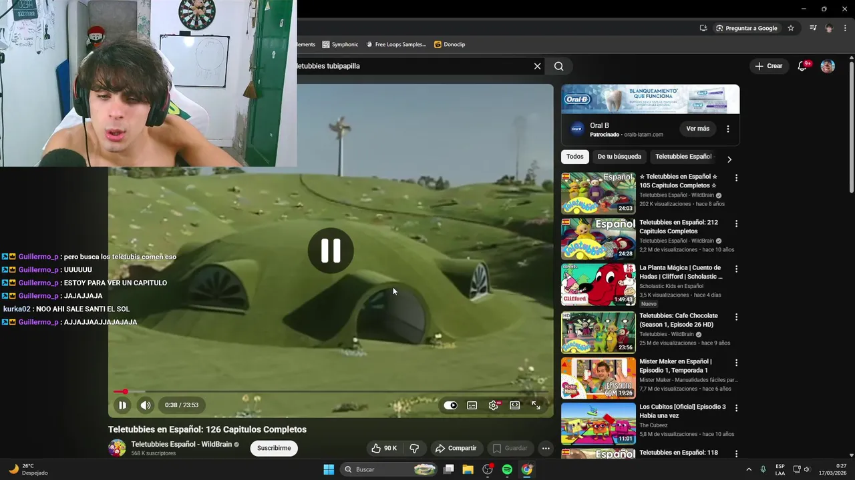Open YouTube notifications bell
The height and width of the screenshot is (480, 855).
click(x=803, y=66)
